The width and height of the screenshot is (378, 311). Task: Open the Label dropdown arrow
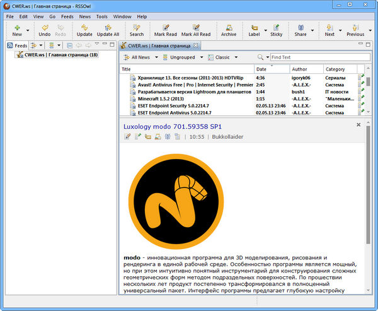tap(265, 30)
